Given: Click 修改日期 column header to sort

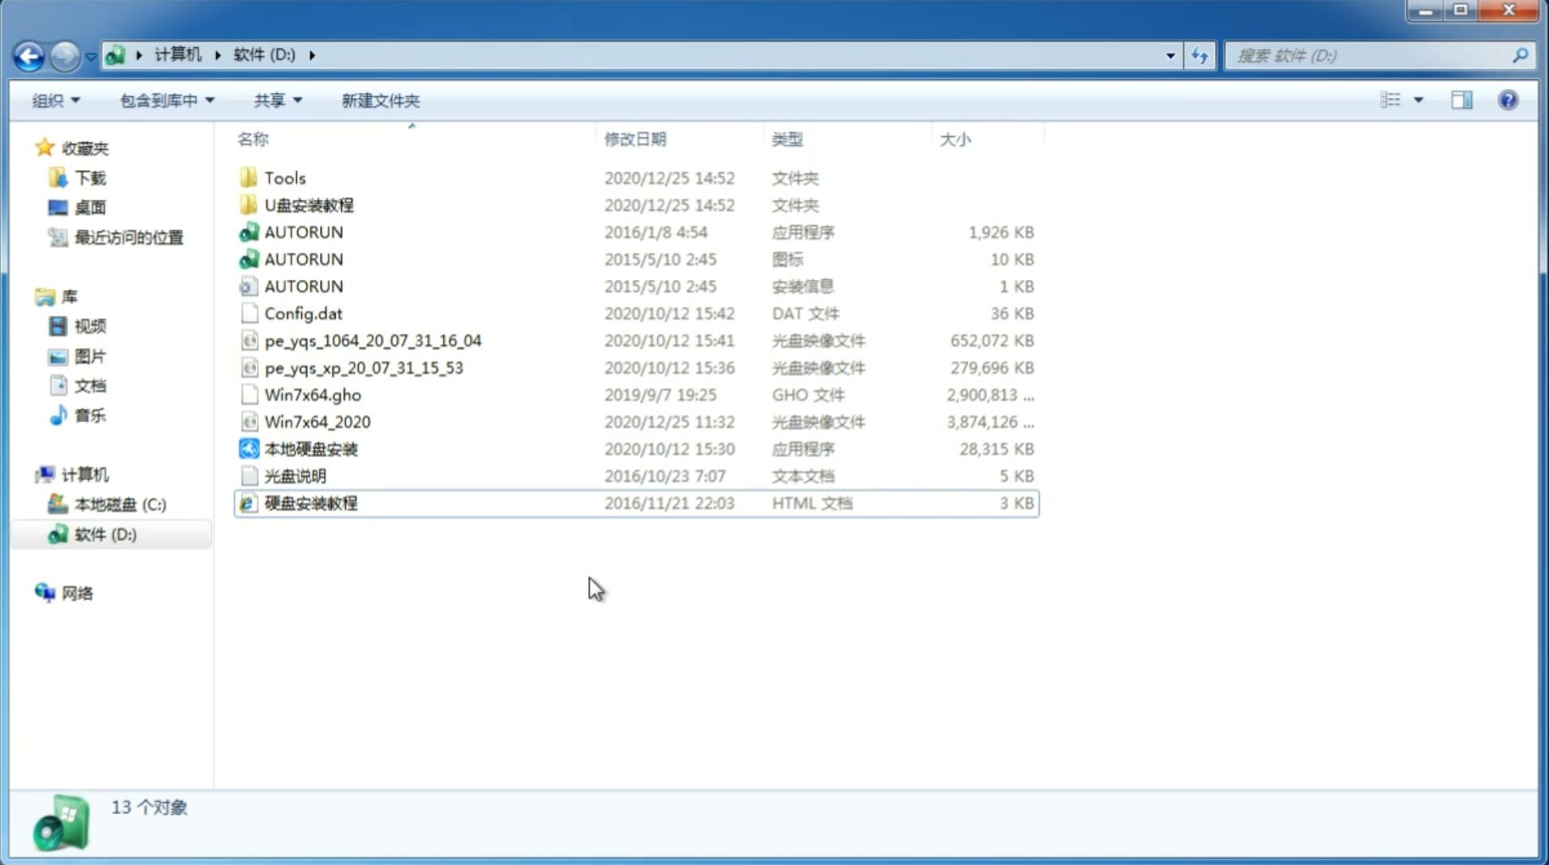Looking at the screenshot, I should coord(634,138).
